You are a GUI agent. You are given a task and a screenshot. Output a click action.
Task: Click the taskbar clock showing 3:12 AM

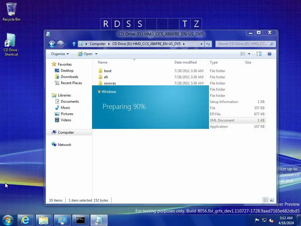tap(286, 220)
